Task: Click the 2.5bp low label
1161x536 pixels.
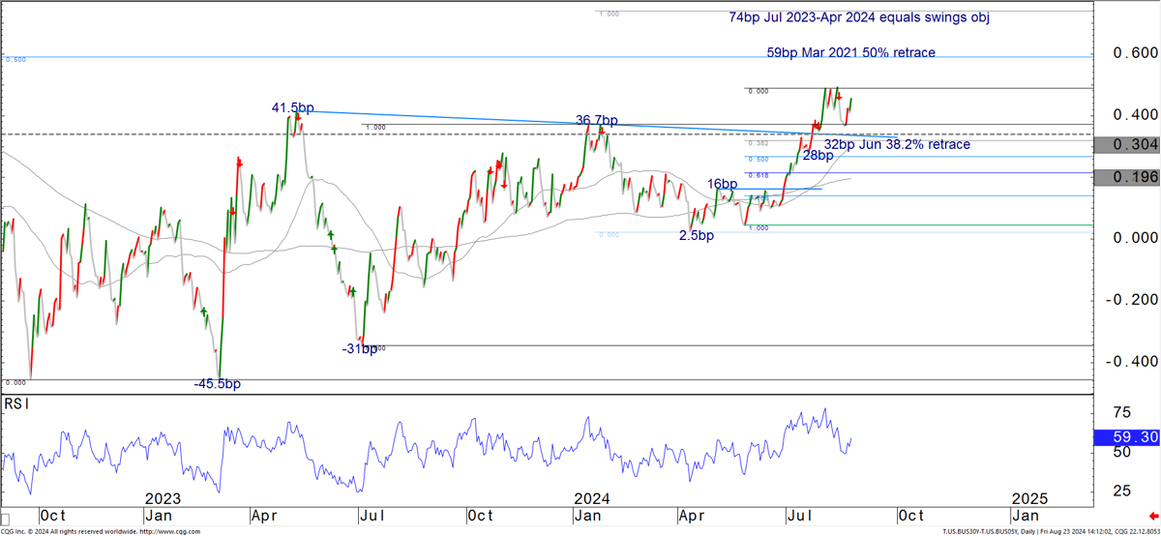Action: 696,236
